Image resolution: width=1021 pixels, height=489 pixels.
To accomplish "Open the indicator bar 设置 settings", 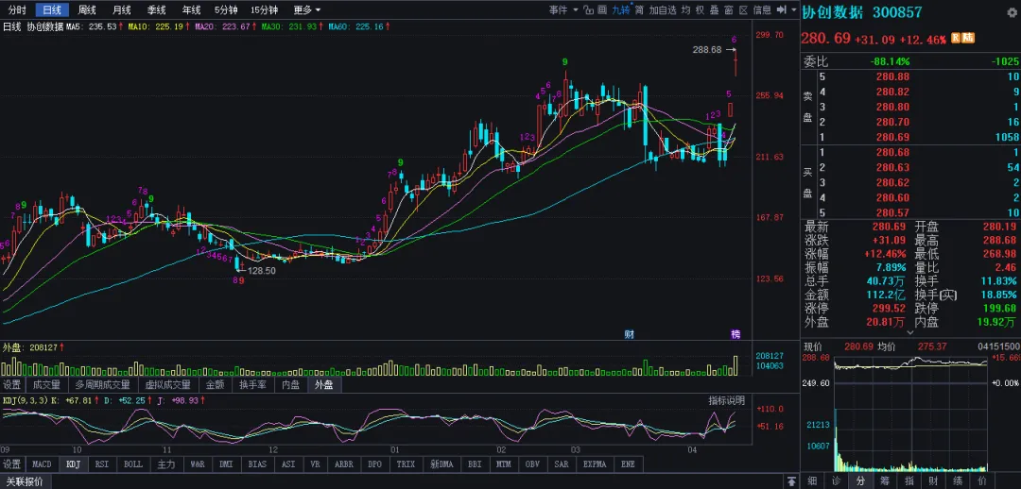I will (x=12, y=464).
